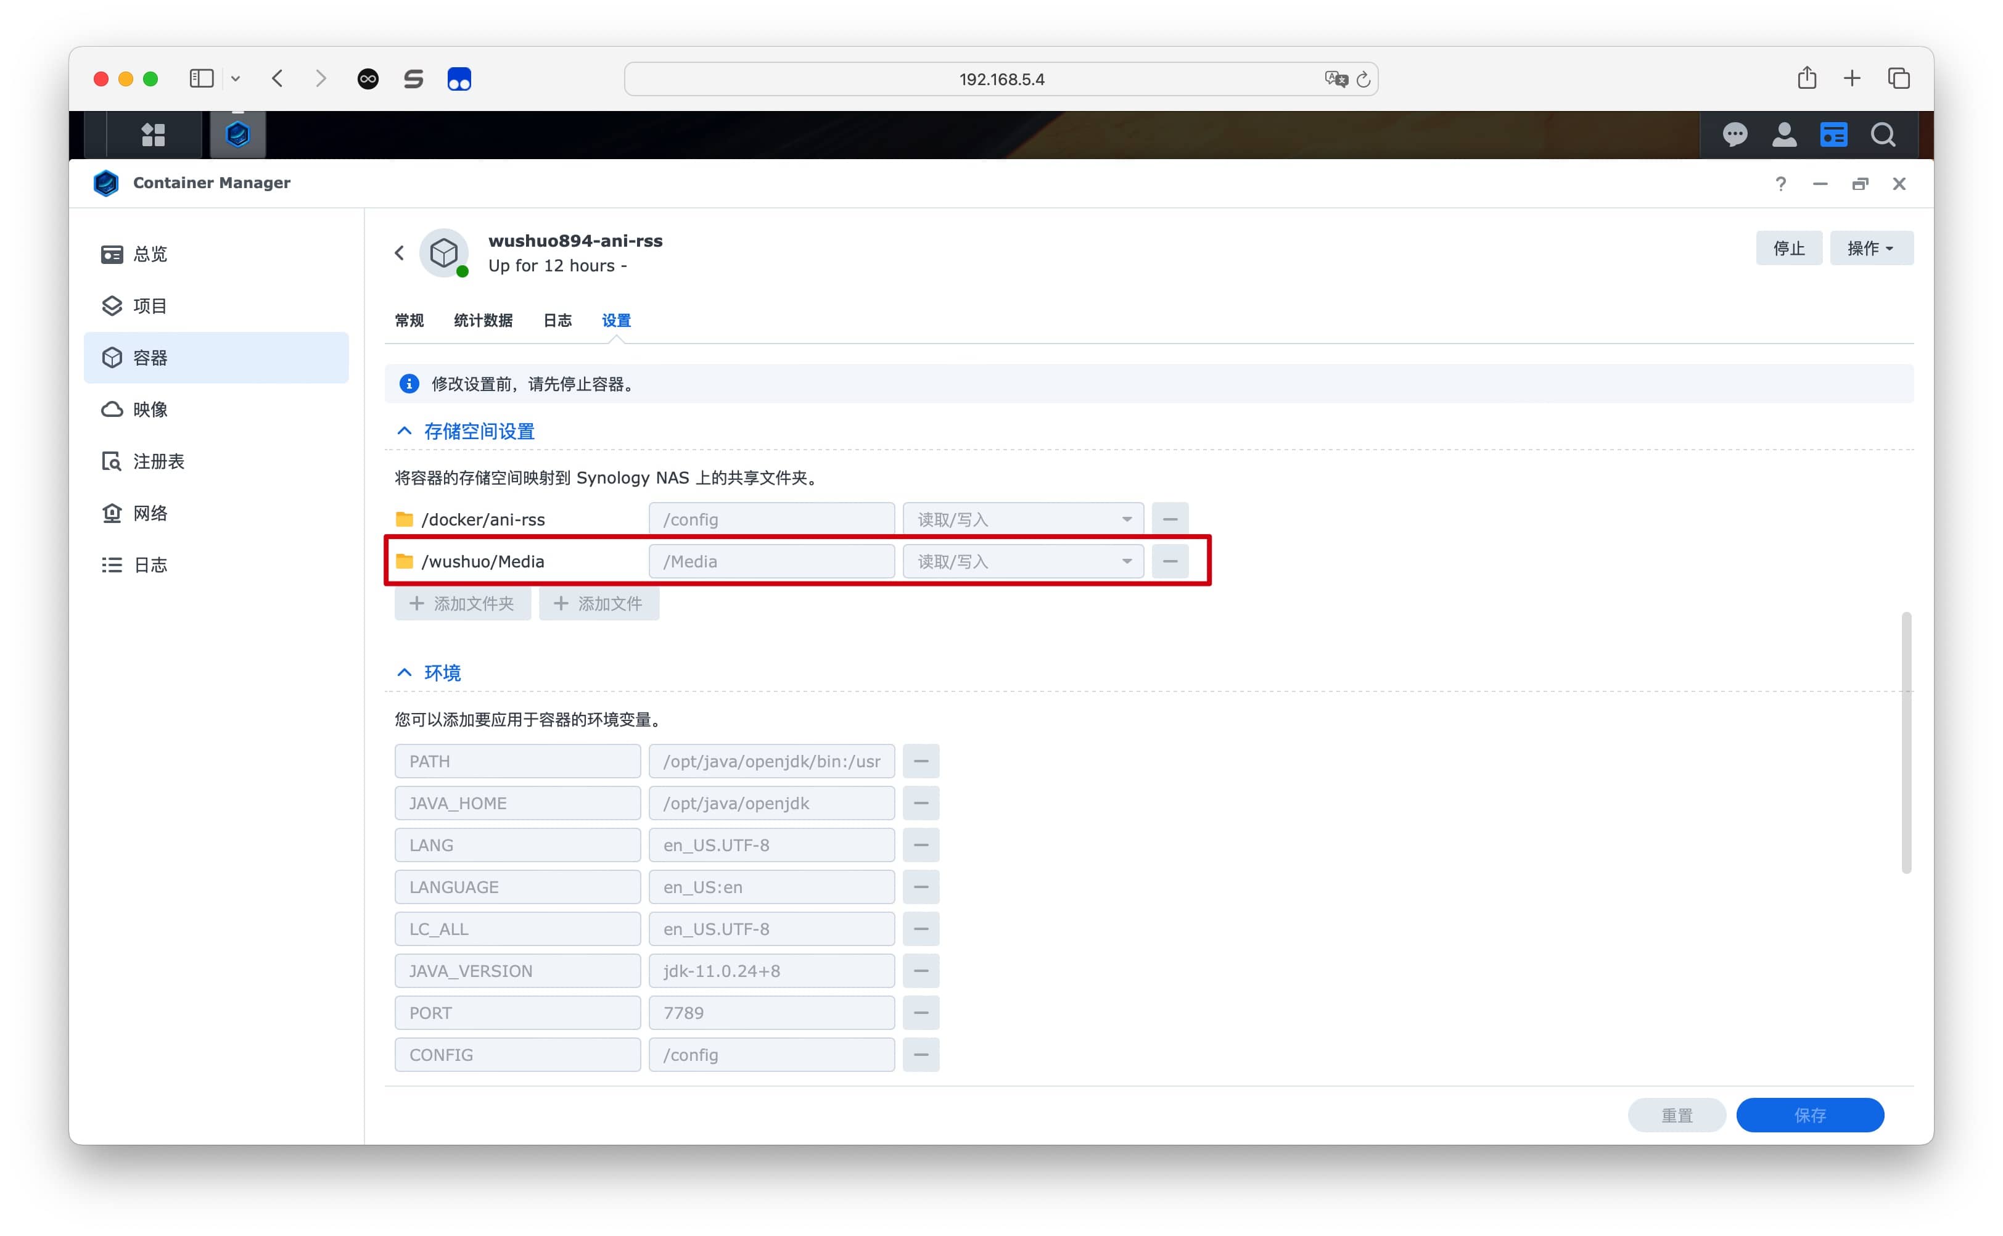
Task: Remove the LANGUAGE environment variable
Action: click(920, 887)
